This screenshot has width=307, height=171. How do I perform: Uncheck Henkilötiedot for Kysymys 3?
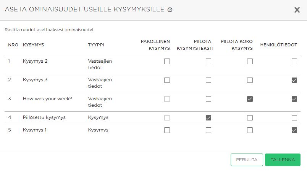(294, 80)
